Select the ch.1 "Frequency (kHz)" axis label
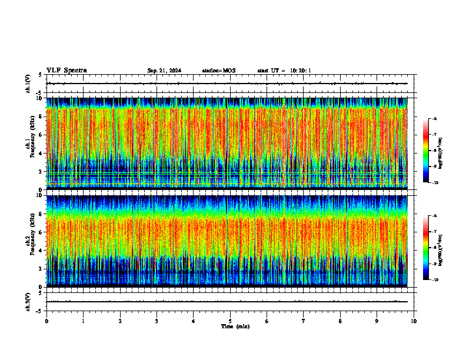This screenshot has height=360, width=466. [x=32, y=136]
